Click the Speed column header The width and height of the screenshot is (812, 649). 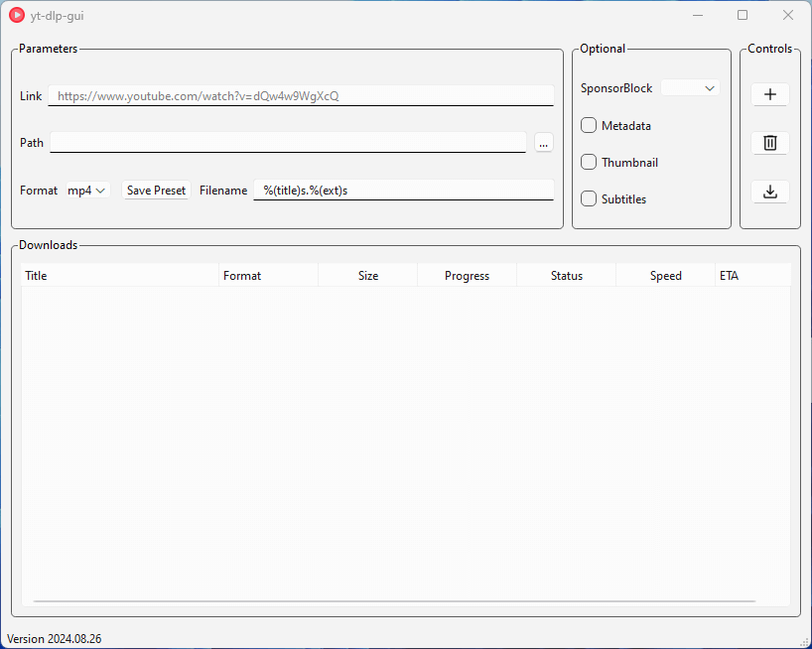click(x=665, y=275)
